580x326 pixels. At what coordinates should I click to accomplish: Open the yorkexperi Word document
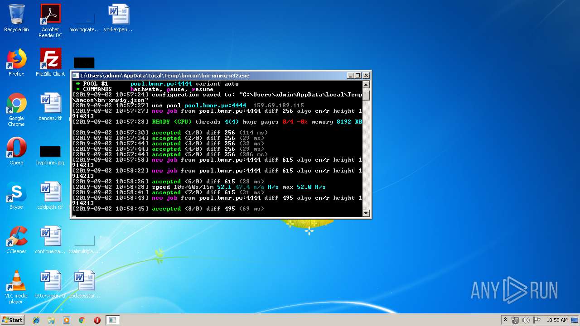(118, 18)
